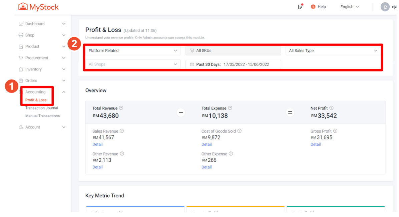Click the MyStock logo icon
Image resolution: width=399 pixels, height=217 pixels.
[23, 7]
